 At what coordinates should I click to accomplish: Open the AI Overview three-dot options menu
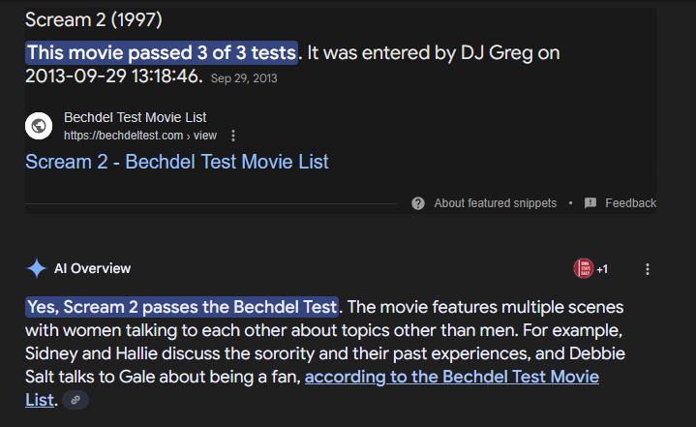coord(648,269)
